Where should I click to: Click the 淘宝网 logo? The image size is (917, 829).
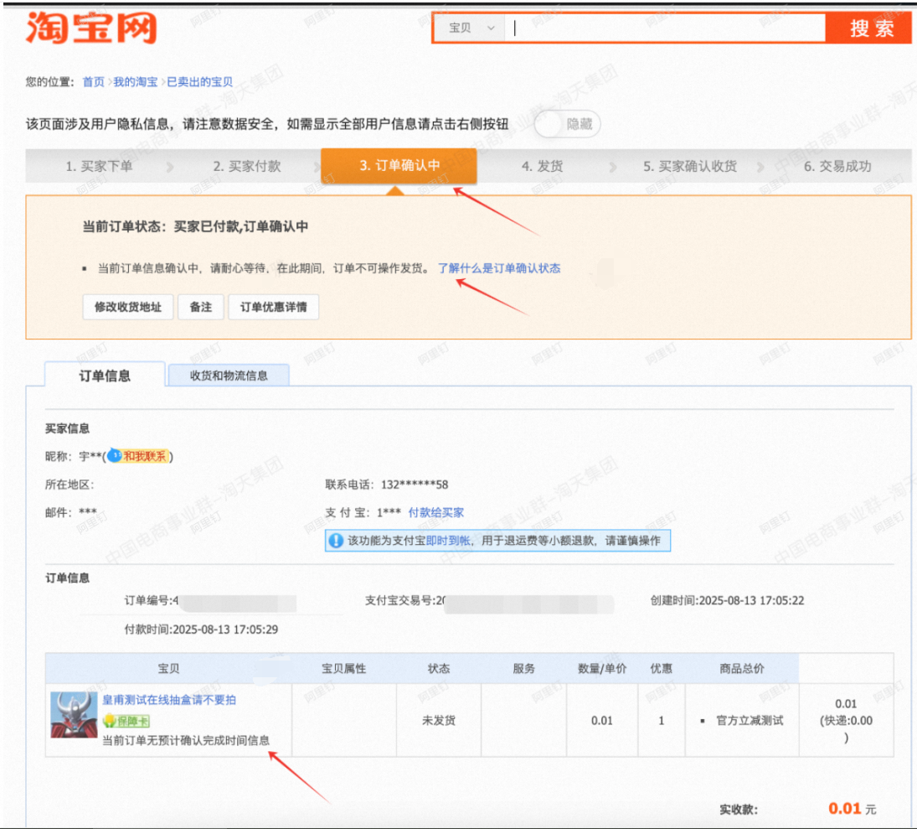92,28
